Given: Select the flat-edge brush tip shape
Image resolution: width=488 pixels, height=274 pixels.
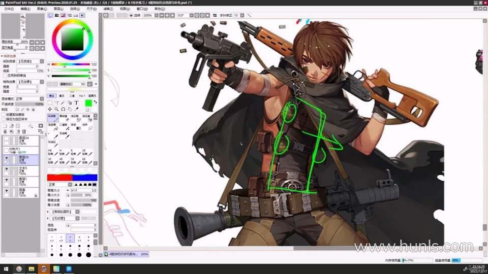Looking at the screenshot, I should coord(95,185).
